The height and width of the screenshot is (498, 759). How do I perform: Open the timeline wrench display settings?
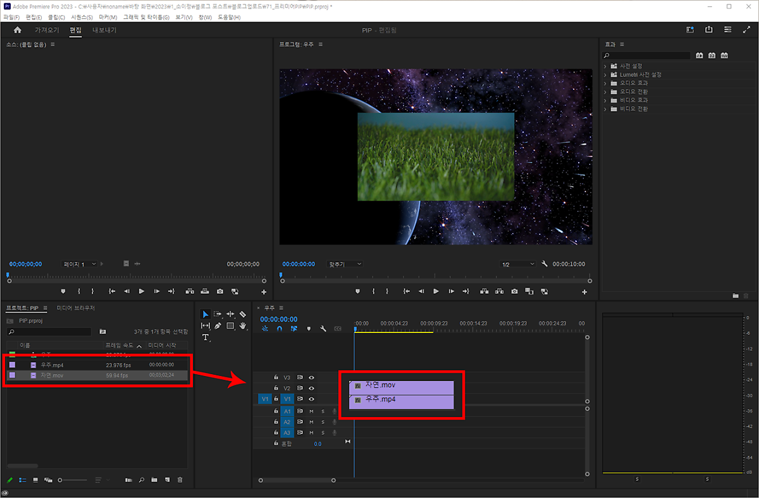point(323,329)
